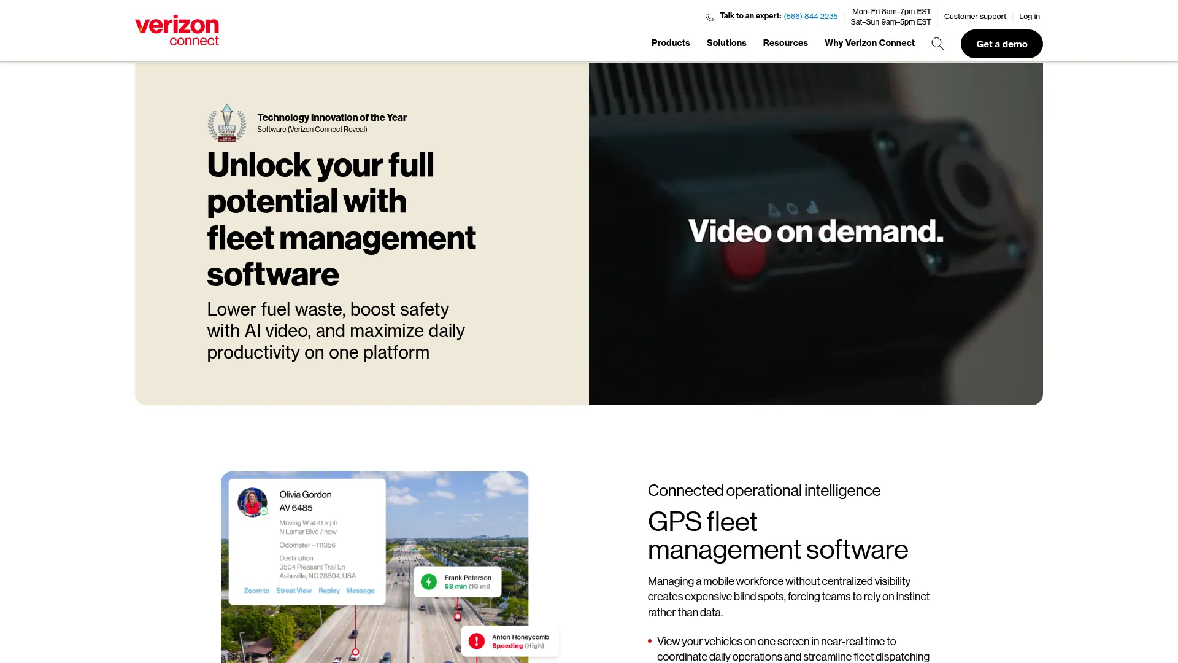This screenshot has width=1178, height=663.
Task: Click Software (Verizon Connect Reveal) text
Action: pyautogui.click(x=312, y=130)
